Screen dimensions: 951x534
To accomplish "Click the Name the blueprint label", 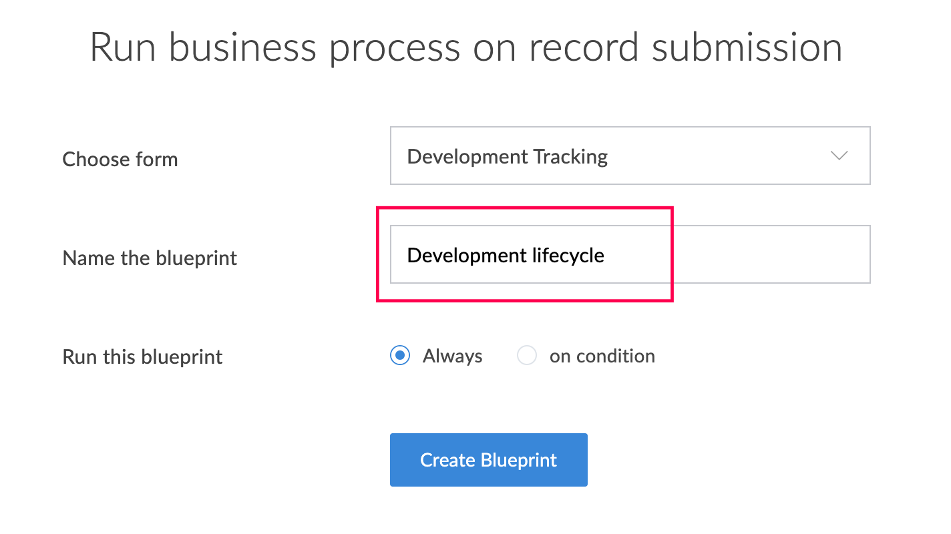I will click(x=150, y=258).
